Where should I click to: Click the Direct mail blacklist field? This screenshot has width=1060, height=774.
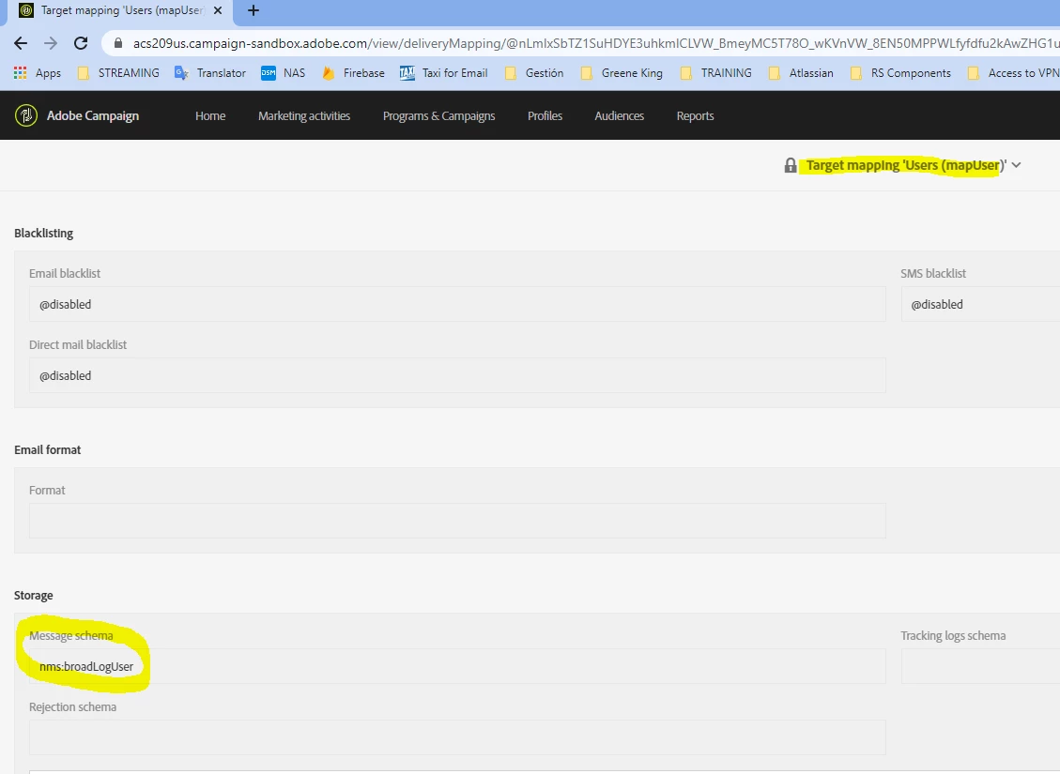[x=457, y=375]
